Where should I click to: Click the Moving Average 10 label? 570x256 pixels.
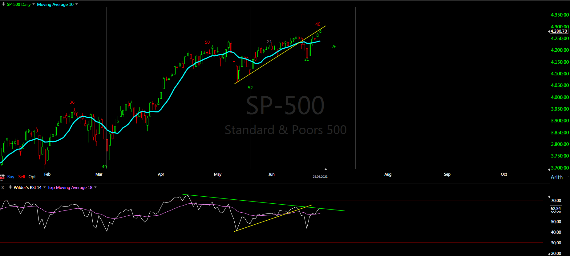point(55,4)
